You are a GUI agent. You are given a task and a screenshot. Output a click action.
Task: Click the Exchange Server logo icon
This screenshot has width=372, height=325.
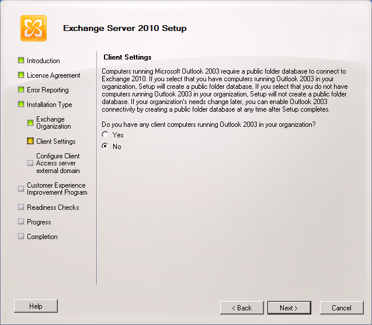(x=33, y=29)
